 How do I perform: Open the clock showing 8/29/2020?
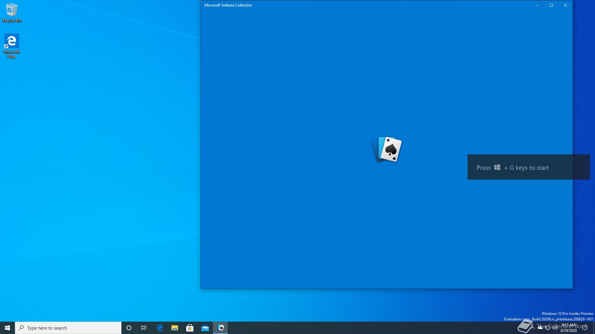click(x=568, y=328)
